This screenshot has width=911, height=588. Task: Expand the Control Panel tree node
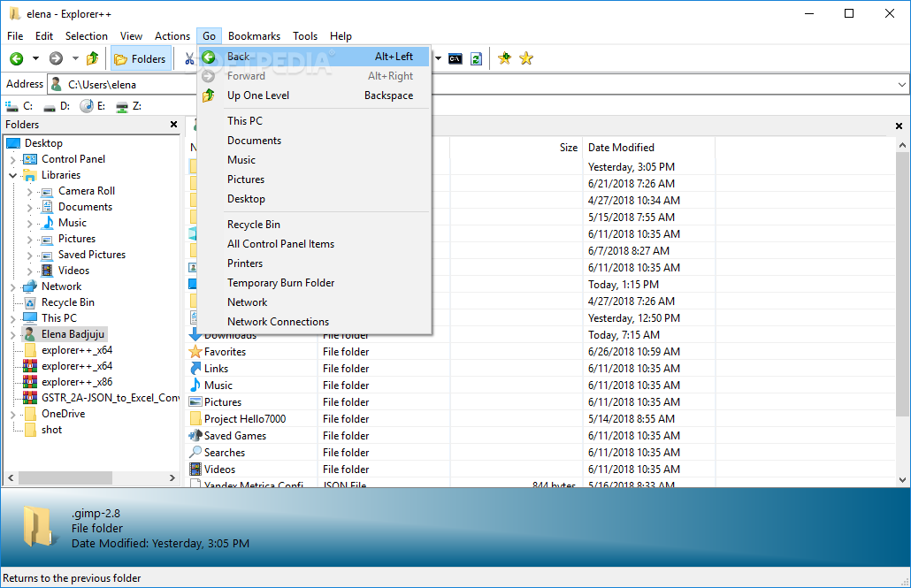[12, 159]
